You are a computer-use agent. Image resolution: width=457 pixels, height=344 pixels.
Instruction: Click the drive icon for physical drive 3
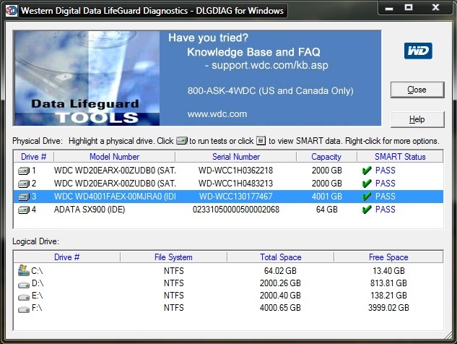pyautogui.click(x=24, y=197)
